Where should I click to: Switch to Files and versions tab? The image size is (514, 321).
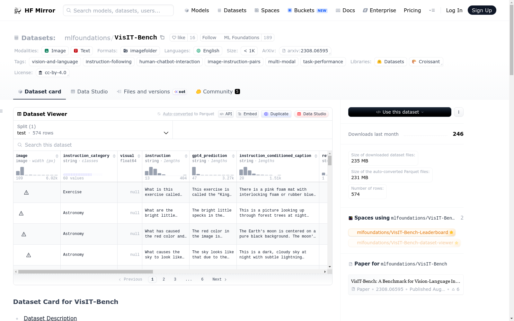click(x=152, y=92)
